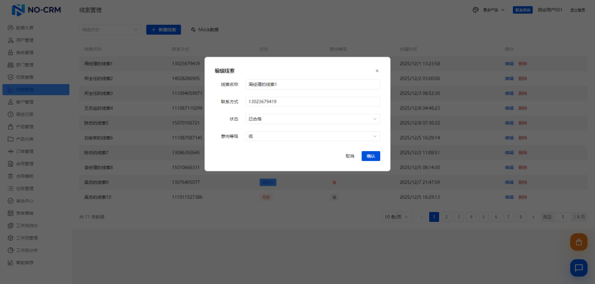Click the 联系方式 input field in dialog

[313, 102]
